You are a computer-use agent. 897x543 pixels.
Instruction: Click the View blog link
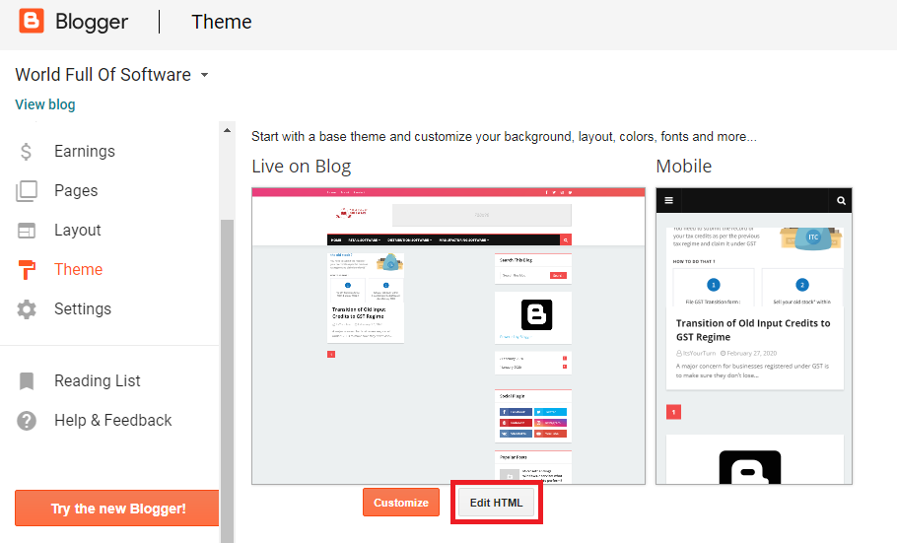coord(45,104)
